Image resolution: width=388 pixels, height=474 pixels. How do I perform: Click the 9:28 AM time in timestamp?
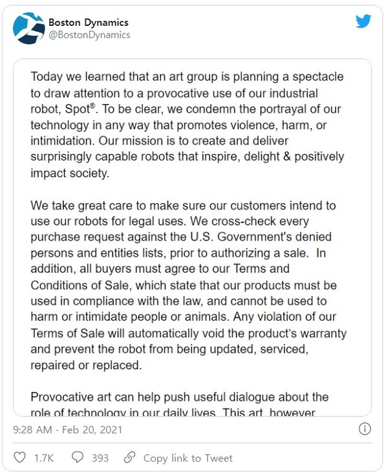tap(34, 429)
